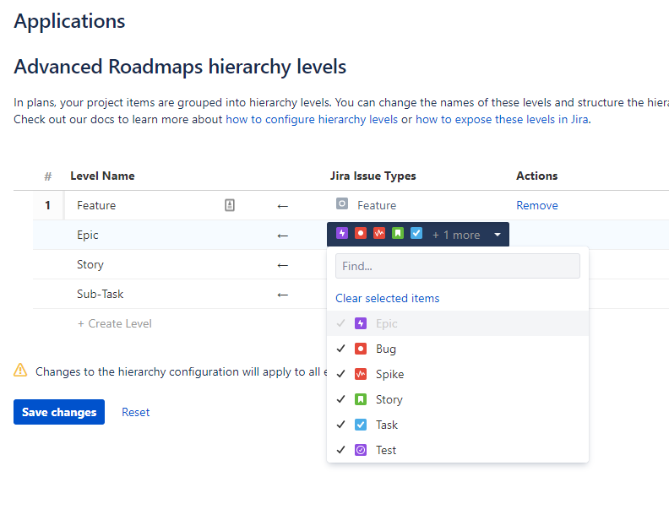Select Spike option in the list
Image resolution: width=669 pixels, height=520 pixels.
pyautogui.click(x=458, y=374)
